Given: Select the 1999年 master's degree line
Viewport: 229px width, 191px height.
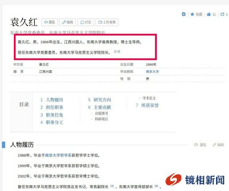Looking at the screenshot, I should pos(59,166).
